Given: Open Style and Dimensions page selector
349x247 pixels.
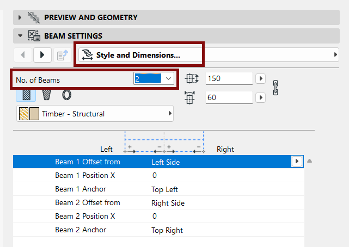Looking at the screenshot, I should (x=209, y=55).
